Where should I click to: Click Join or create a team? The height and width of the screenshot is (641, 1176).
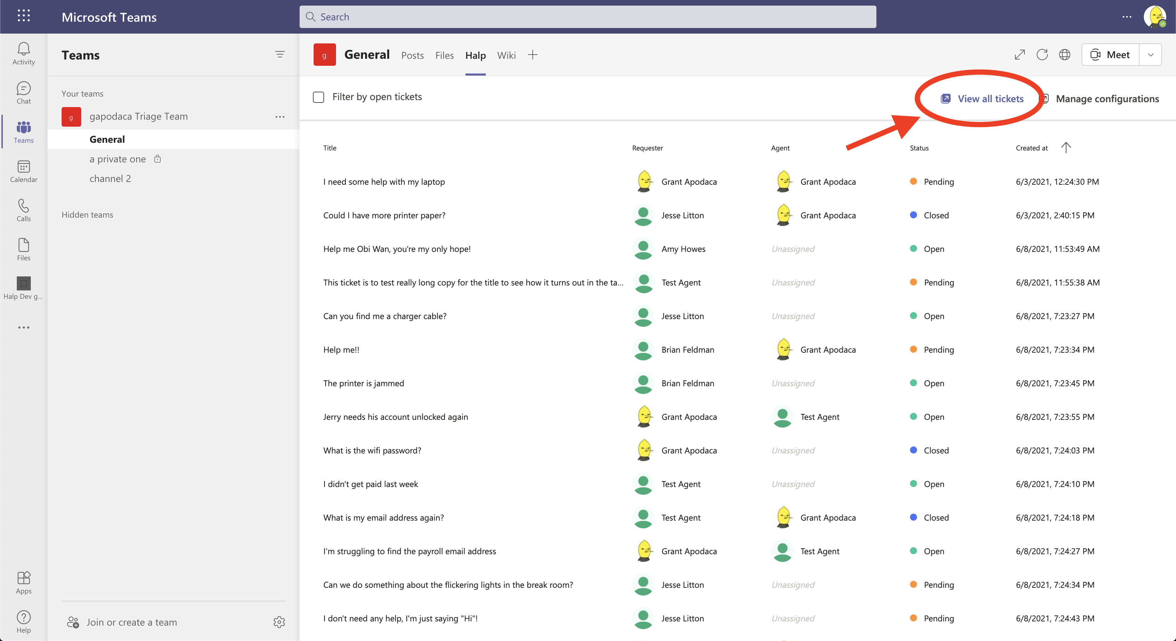pyautogui.click(x=123, y=622)
